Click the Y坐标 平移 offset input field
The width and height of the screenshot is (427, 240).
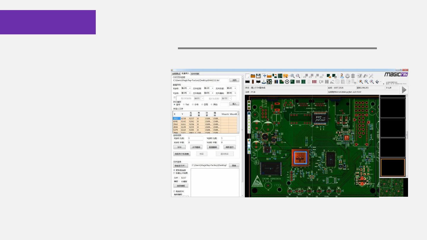pos(228,143)
